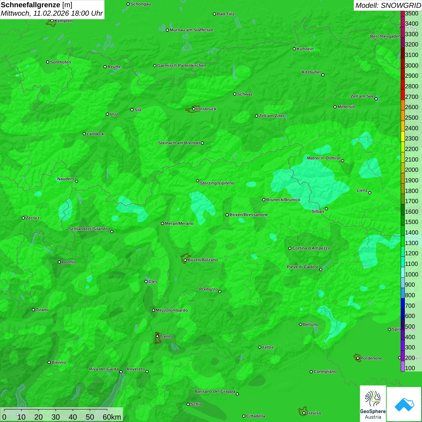Image resolution: width=422 pixels, height=422 pixels.
Task: Click the Riva del Garda label
Action: 104,369
